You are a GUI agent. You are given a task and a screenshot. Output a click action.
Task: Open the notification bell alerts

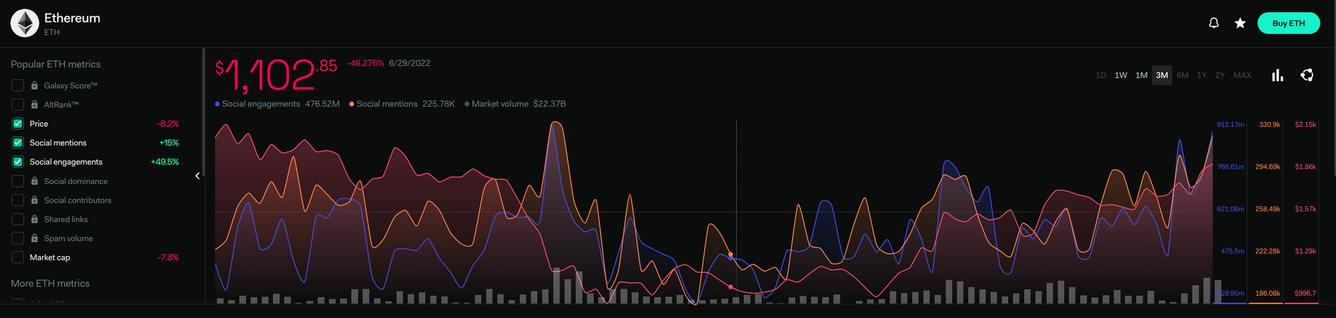coord(1214,23)
